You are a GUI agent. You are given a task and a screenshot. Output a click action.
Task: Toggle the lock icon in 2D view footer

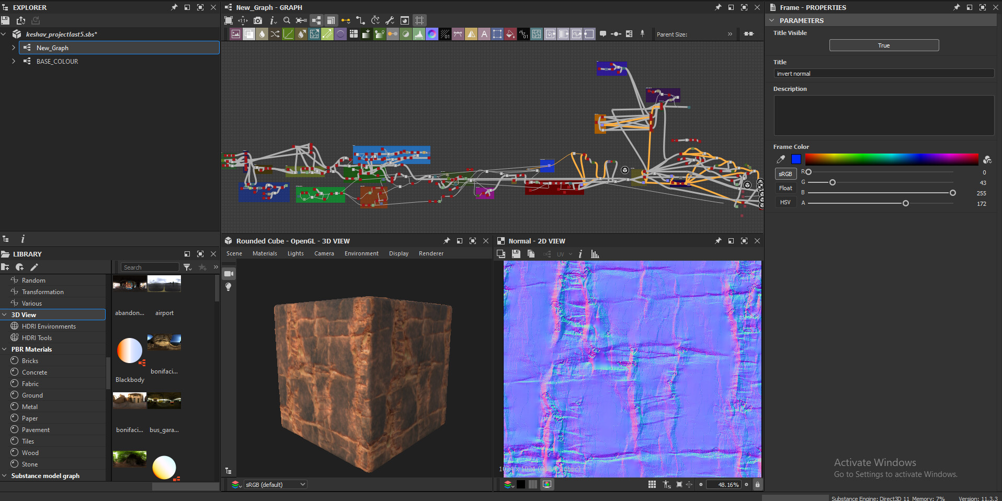pyautogui.click(x=757, y=484)
